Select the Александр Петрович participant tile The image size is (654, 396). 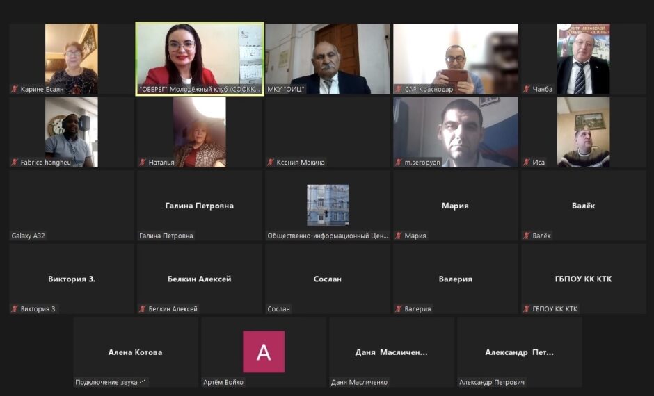click(520, 352)
